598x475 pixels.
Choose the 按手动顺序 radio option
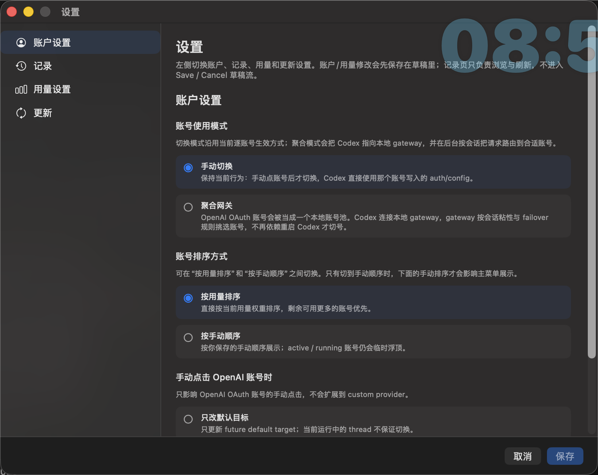coord(188,338)
